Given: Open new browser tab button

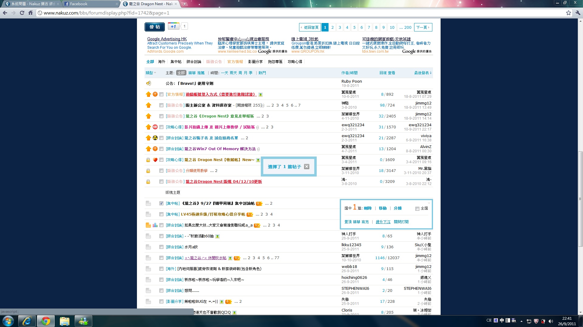Looking at the screenshot, I should click(185, 4).
